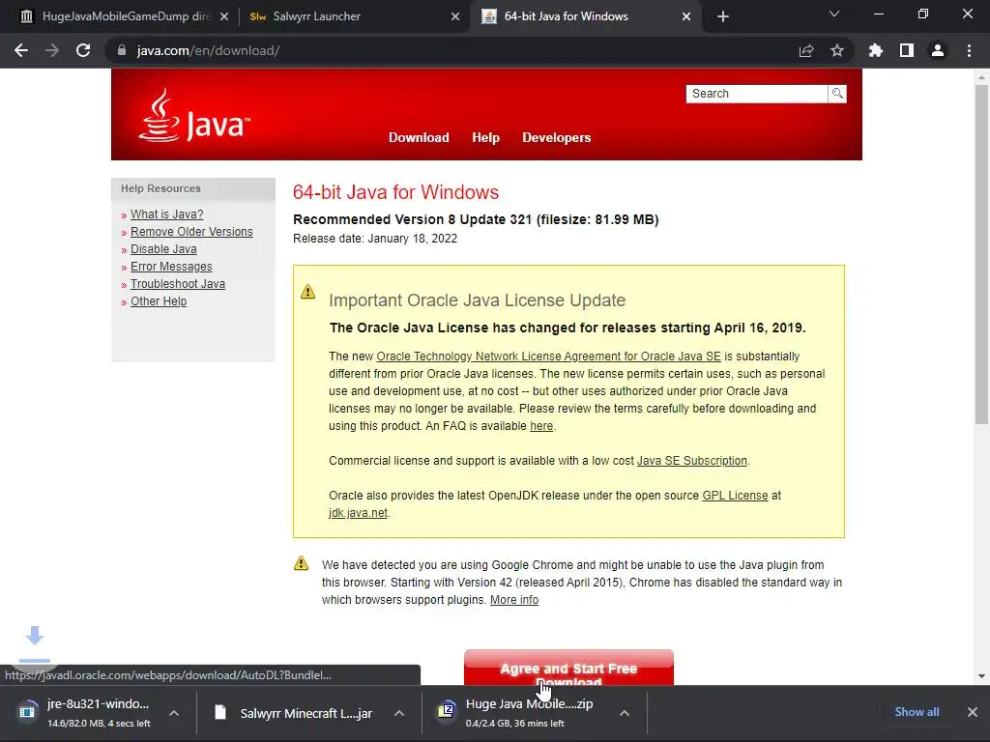The image size is (990, 742).
Task: Click the FAQ 'here' link
Action: point(541,426)
